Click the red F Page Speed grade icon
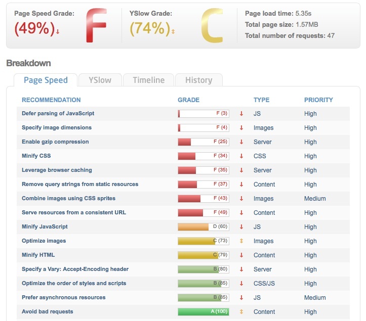366x321 pixels. point(96,25)
